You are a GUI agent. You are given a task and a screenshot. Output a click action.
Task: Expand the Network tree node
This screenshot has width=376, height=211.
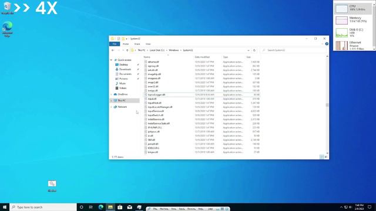click(111, 107)
